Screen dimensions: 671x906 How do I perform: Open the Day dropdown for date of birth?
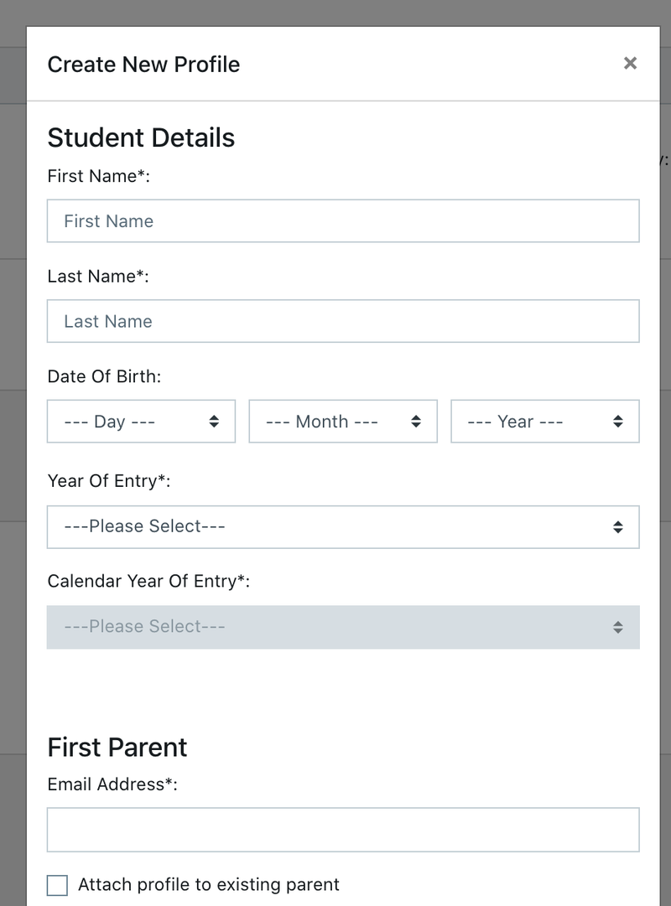pos(141,422)
